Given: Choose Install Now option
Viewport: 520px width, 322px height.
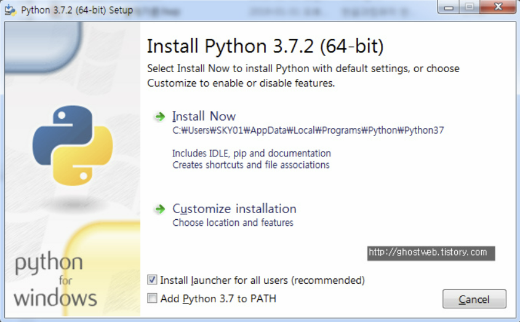Looking at the screenshot, I should coord(204,116).
